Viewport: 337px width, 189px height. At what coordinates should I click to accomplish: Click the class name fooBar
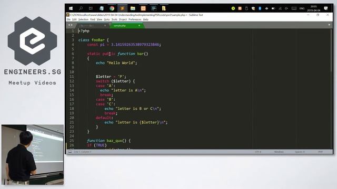(98, 40)
